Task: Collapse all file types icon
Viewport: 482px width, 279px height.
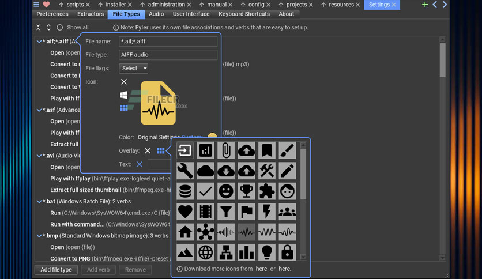Action: tap(38, 27)
